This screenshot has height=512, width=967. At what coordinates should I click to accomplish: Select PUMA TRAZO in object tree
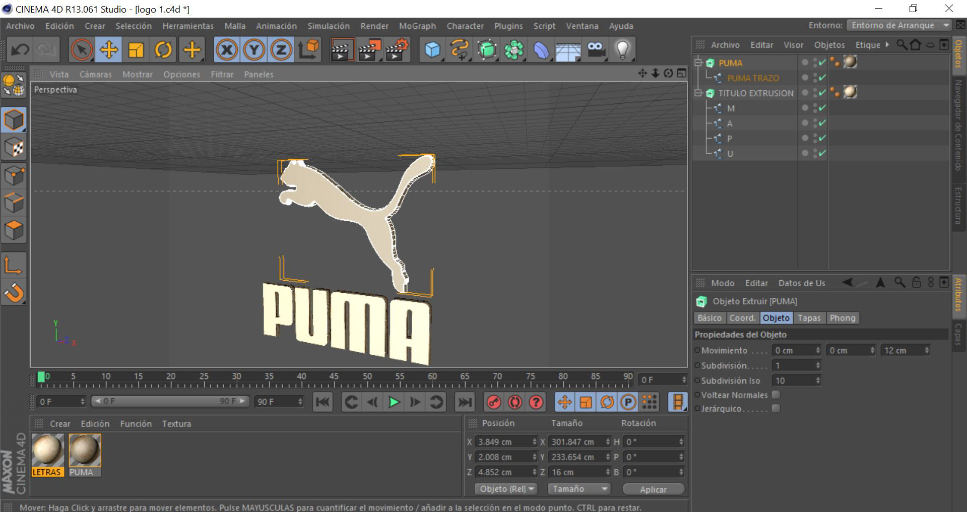[x=753, y=78]
